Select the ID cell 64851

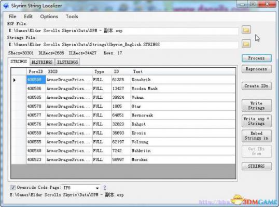click(x=121, y=115)
